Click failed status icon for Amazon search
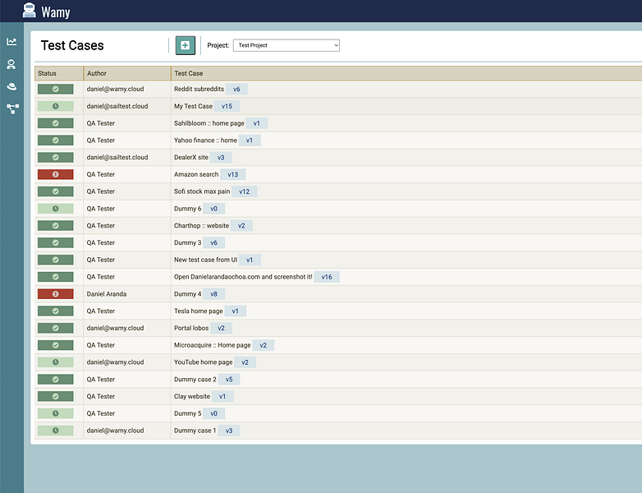Image resolution: width=642 pixels, height=493 pixels. coord(56,174)
